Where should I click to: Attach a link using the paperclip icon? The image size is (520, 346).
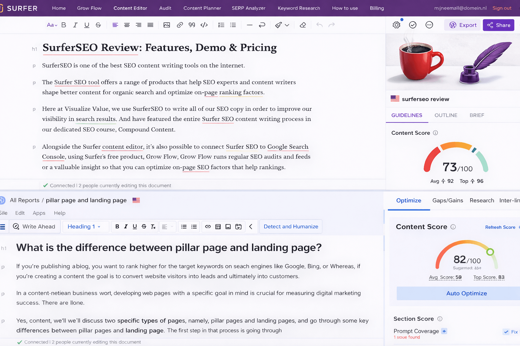tap(180, 25)
